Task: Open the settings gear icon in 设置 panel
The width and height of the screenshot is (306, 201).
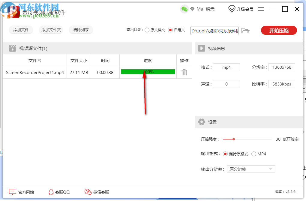Action: 202,122
